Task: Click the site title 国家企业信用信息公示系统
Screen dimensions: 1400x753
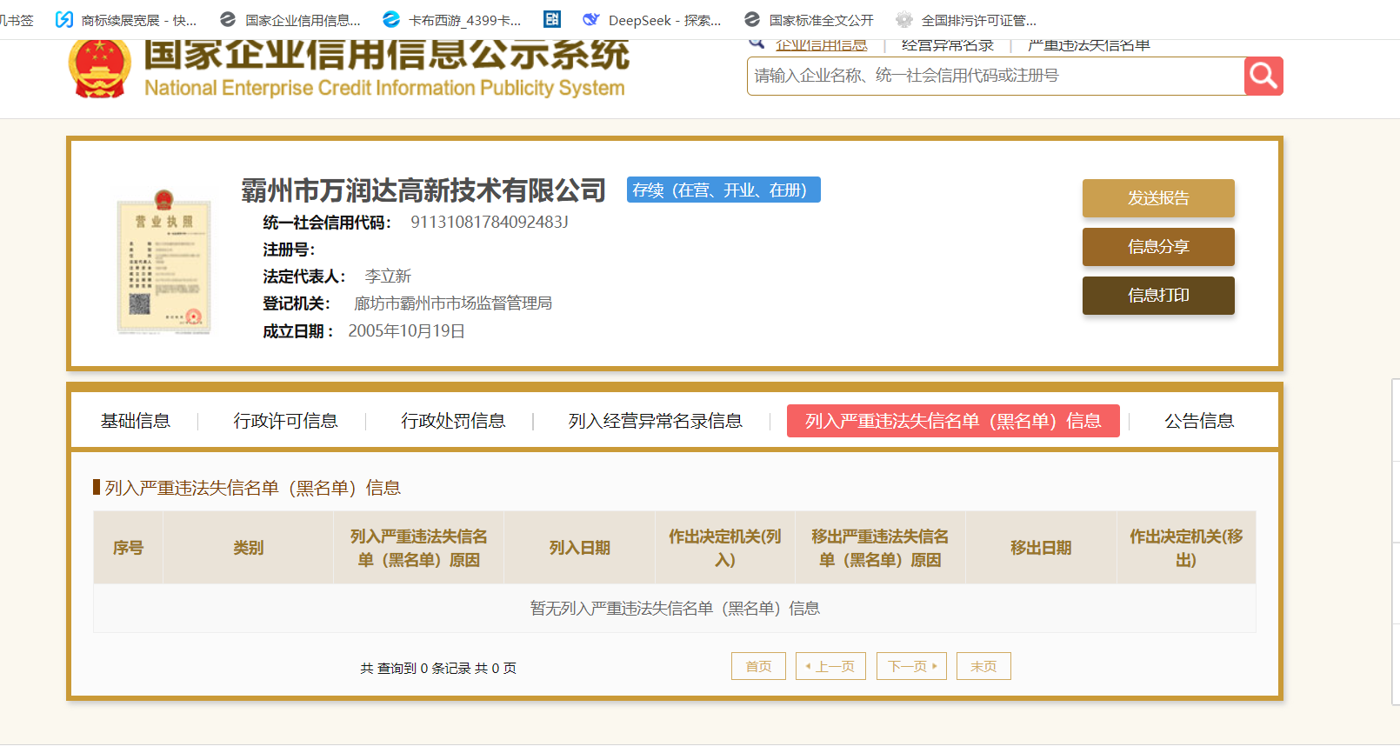Action: tap(386, 54)
